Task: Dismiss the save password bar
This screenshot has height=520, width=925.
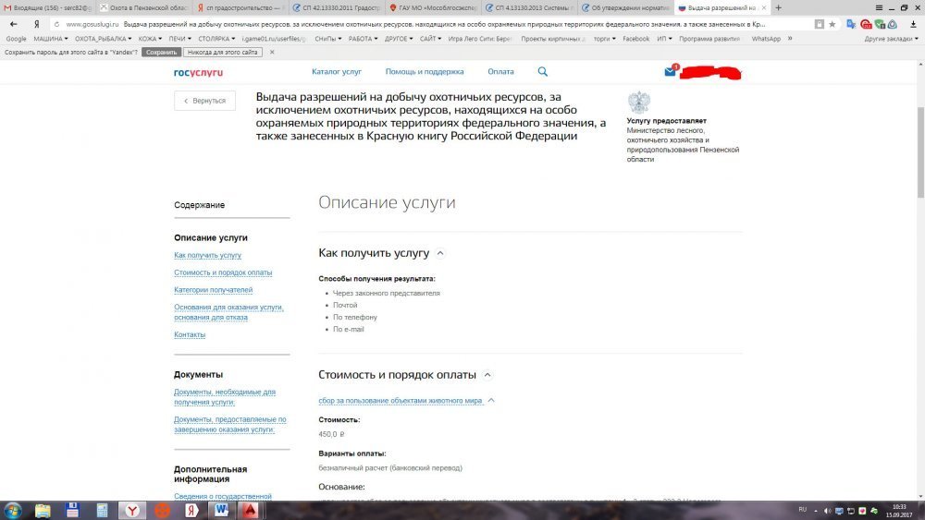Action: coord(272,52)
